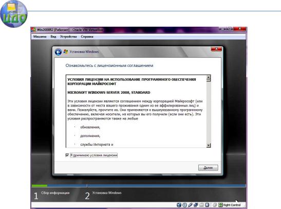Open the Машина menu
The height and width of the screenshot is (209, 281).
(40, 37)
